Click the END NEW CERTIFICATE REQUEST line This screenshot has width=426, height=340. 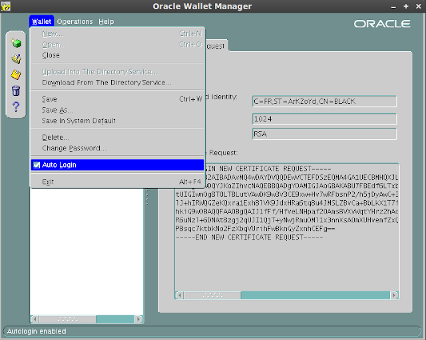point(250,238)
